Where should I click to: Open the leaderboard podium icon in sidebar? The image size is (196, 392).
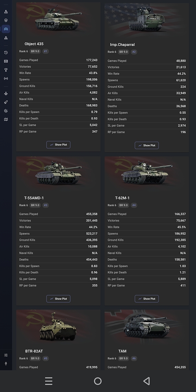[6, 11]
